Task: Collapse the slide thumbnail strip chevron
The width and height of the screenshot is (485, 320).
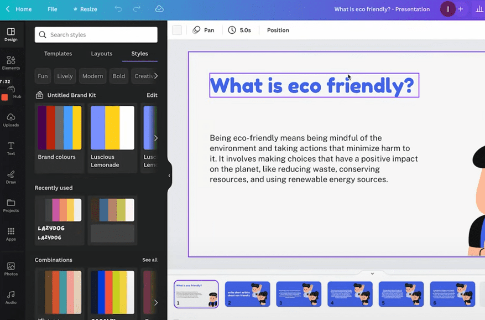Action: [x=372, y=273]
